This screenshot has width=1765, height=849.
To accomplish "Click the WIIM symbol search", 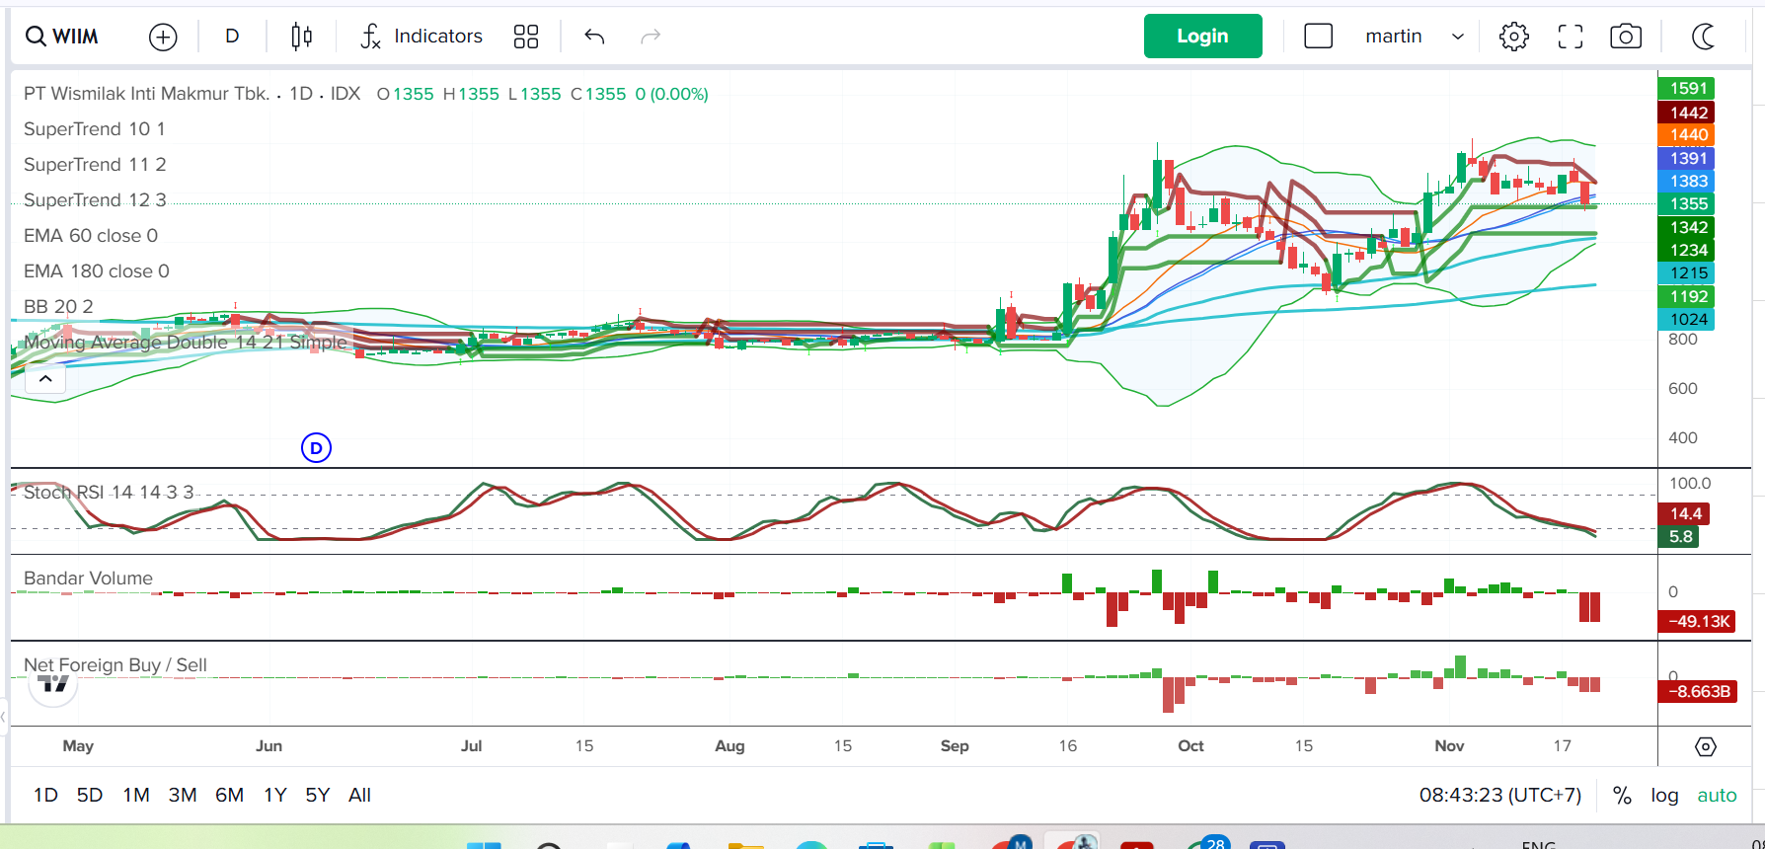I will [x=63, y=37].
